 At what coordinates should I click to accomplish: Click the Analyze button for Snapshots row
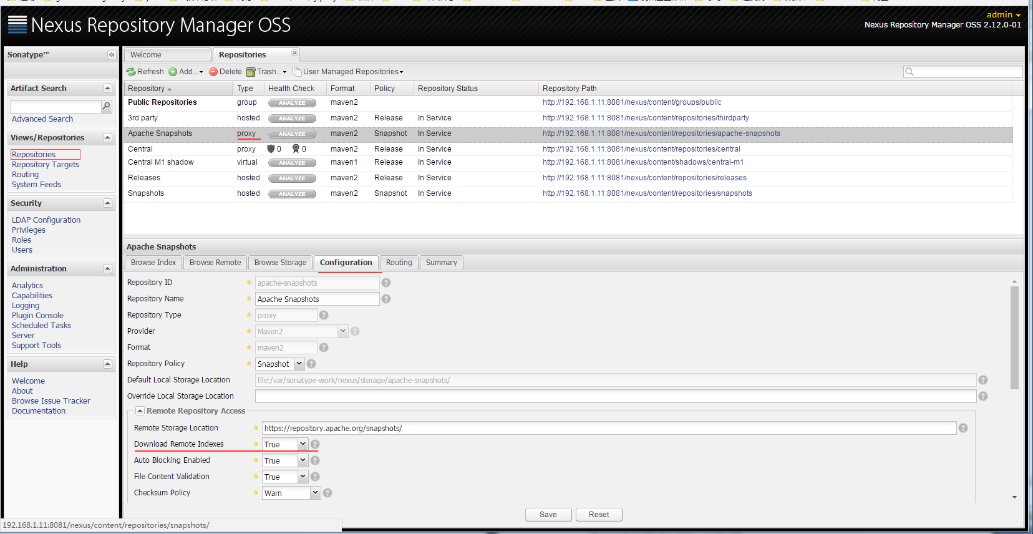292,194
